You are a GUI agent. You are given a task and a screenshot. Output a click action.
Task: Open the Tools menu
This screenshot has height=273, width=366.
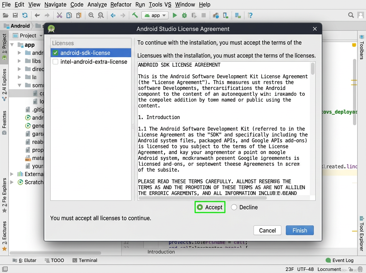(156, 5)
